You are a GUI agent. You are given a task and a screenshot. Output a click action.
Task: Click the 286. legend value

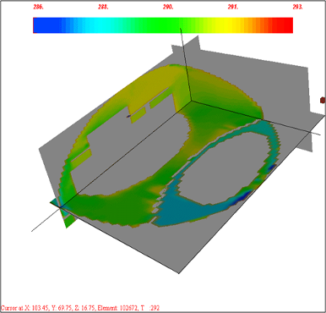coord(38,7)
